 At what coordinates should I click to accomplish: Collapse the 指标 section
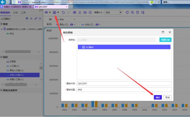point(1,57)
